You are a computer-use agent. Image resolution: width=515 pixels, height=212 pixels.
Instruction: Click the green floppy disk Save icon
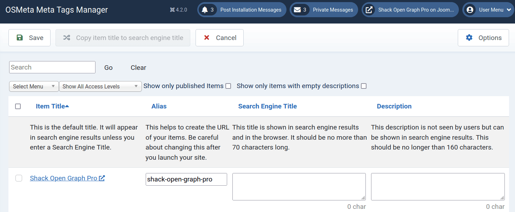pos(20,38)
